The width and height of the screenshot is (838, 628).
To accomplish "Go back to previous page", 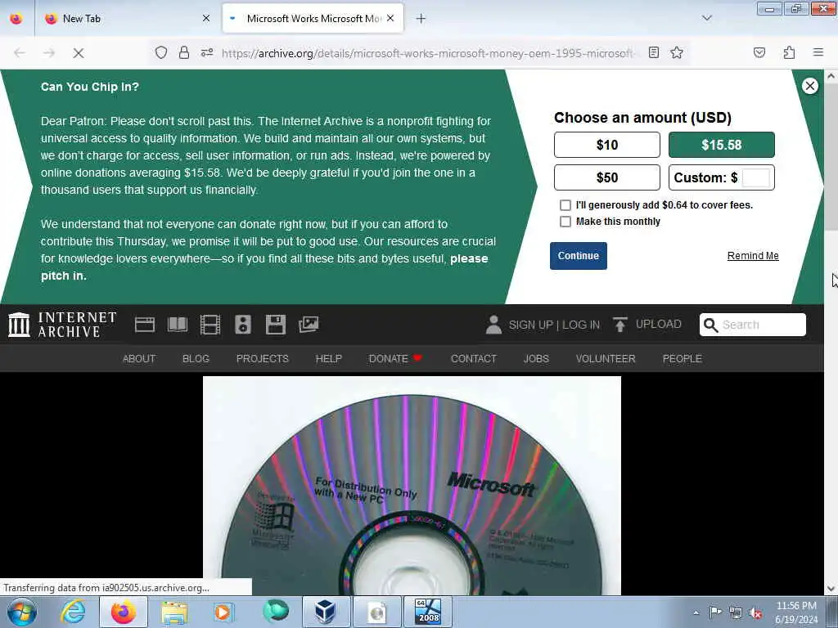I will tap(20, 53).
